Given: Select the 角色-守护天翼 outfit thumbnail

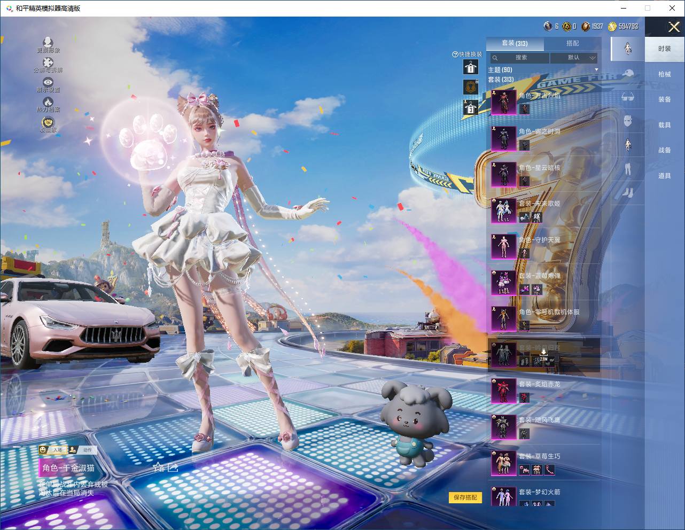Looking at the screenshot, I should (503, 246).
